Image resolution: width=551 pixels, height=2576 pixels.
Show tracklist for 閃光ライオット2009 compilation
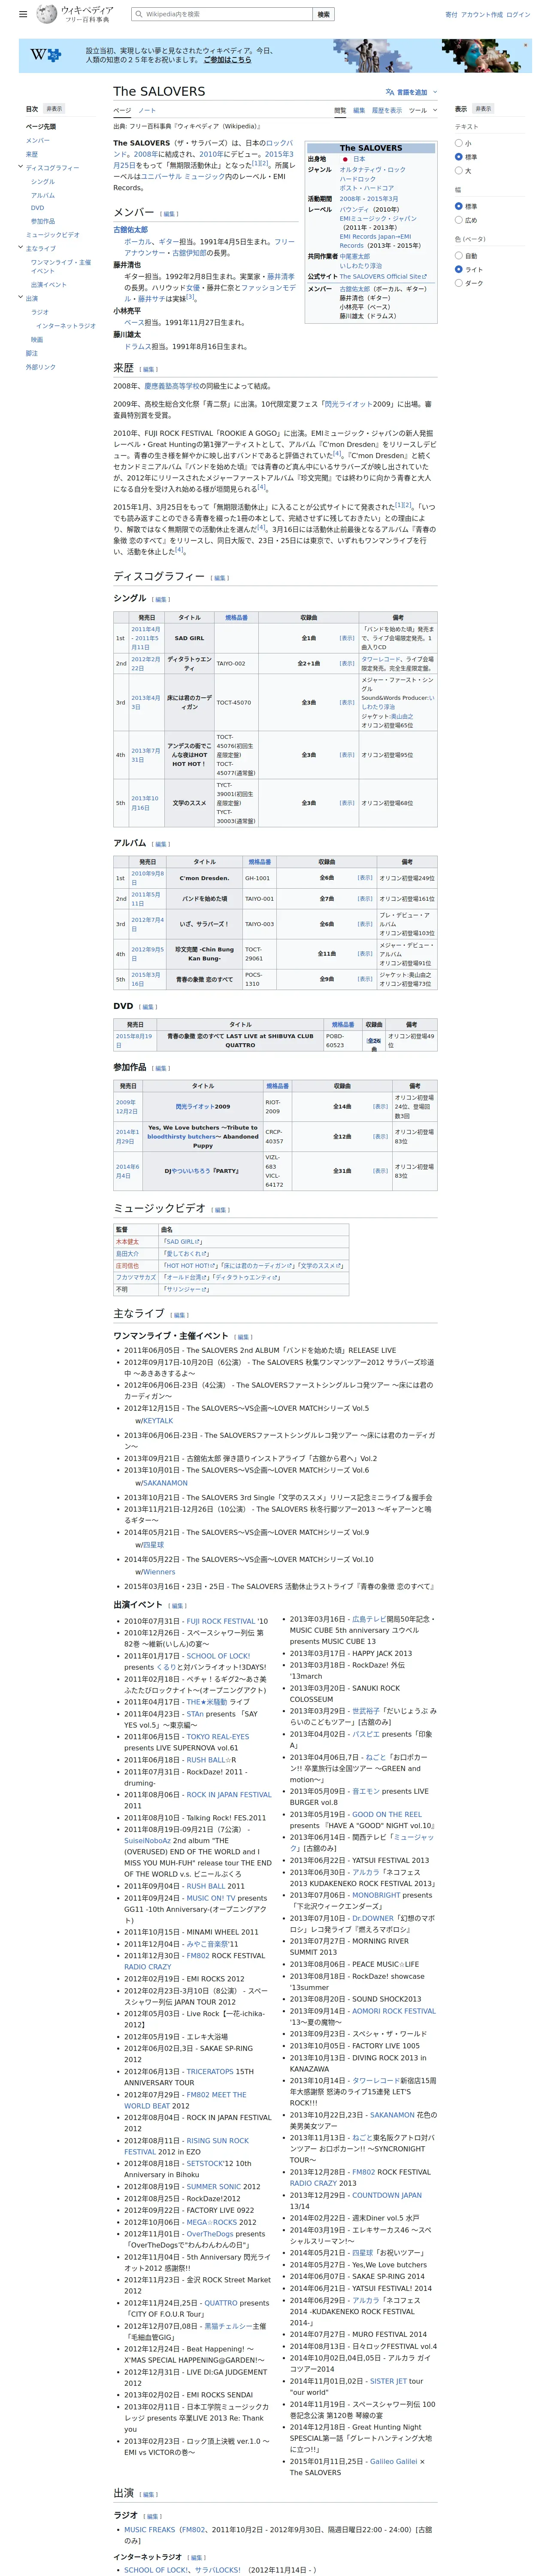pyautogui.click(x=380, y=1106)
